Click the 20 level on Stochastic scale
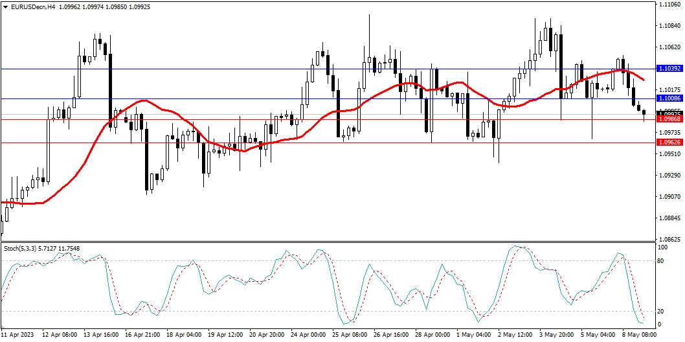This screenshot has height=342, width=685. [662, 311]
